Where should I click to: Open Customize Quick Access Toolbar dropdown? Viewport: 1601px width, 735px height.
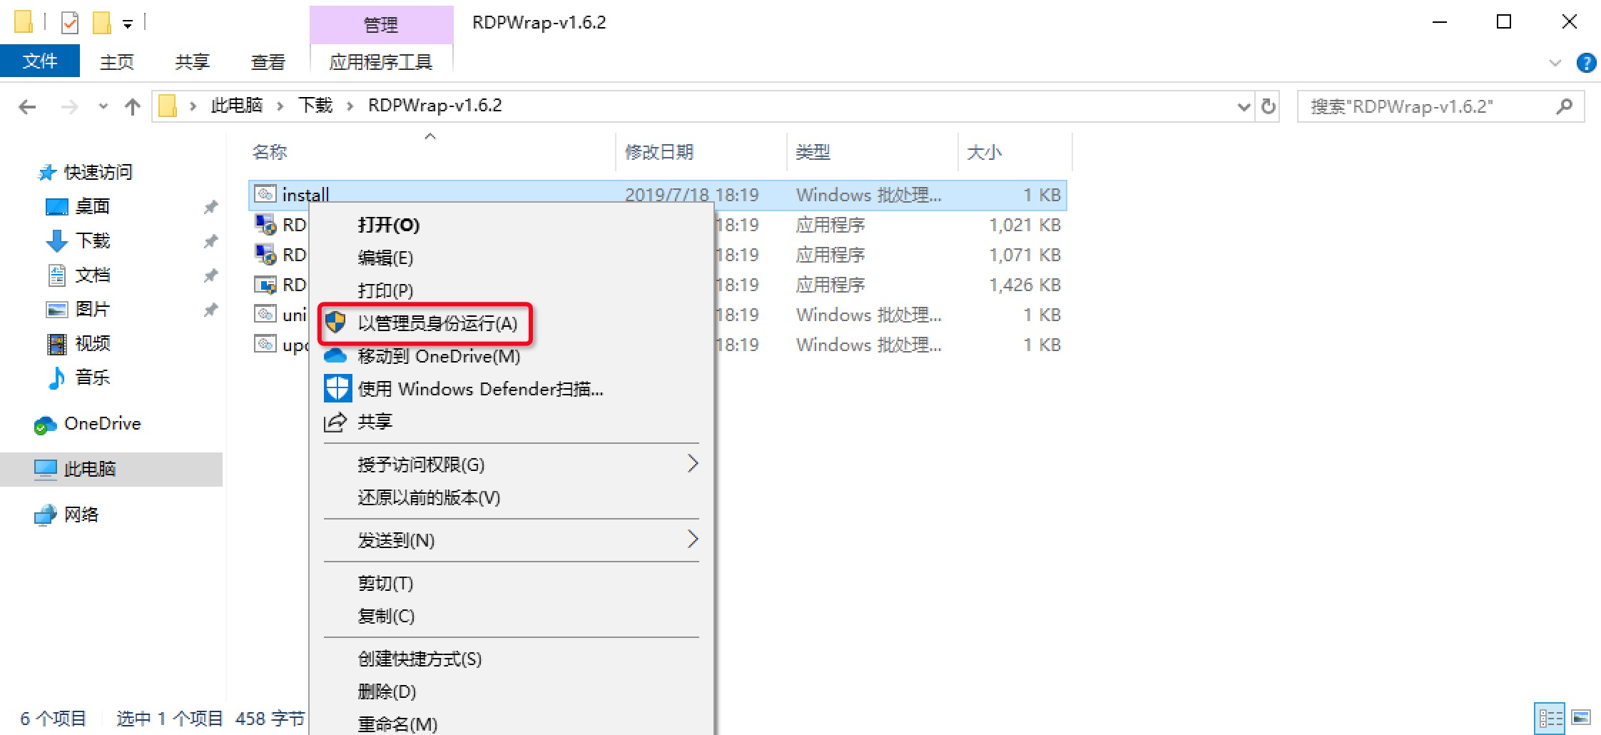(128, 24)
